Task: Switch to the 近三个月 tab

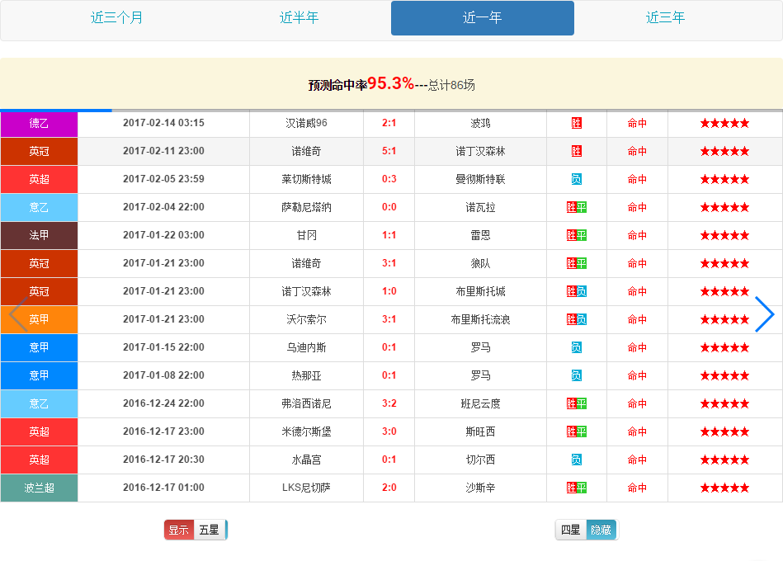Action: click(116, 18)
